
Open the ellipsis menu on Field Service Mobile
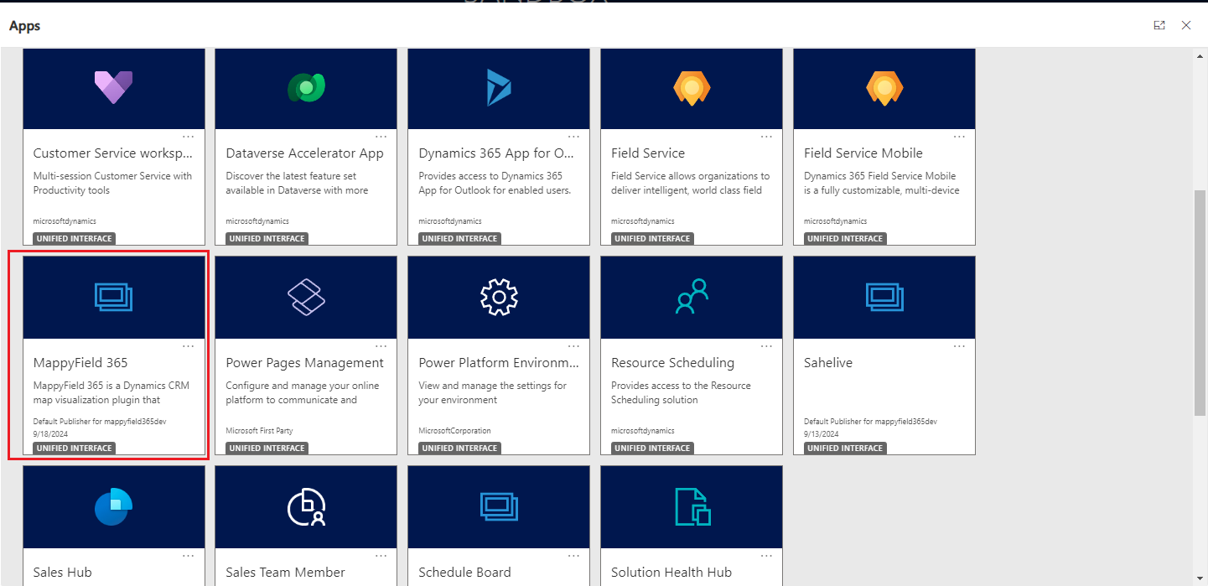tap(960, 137)
